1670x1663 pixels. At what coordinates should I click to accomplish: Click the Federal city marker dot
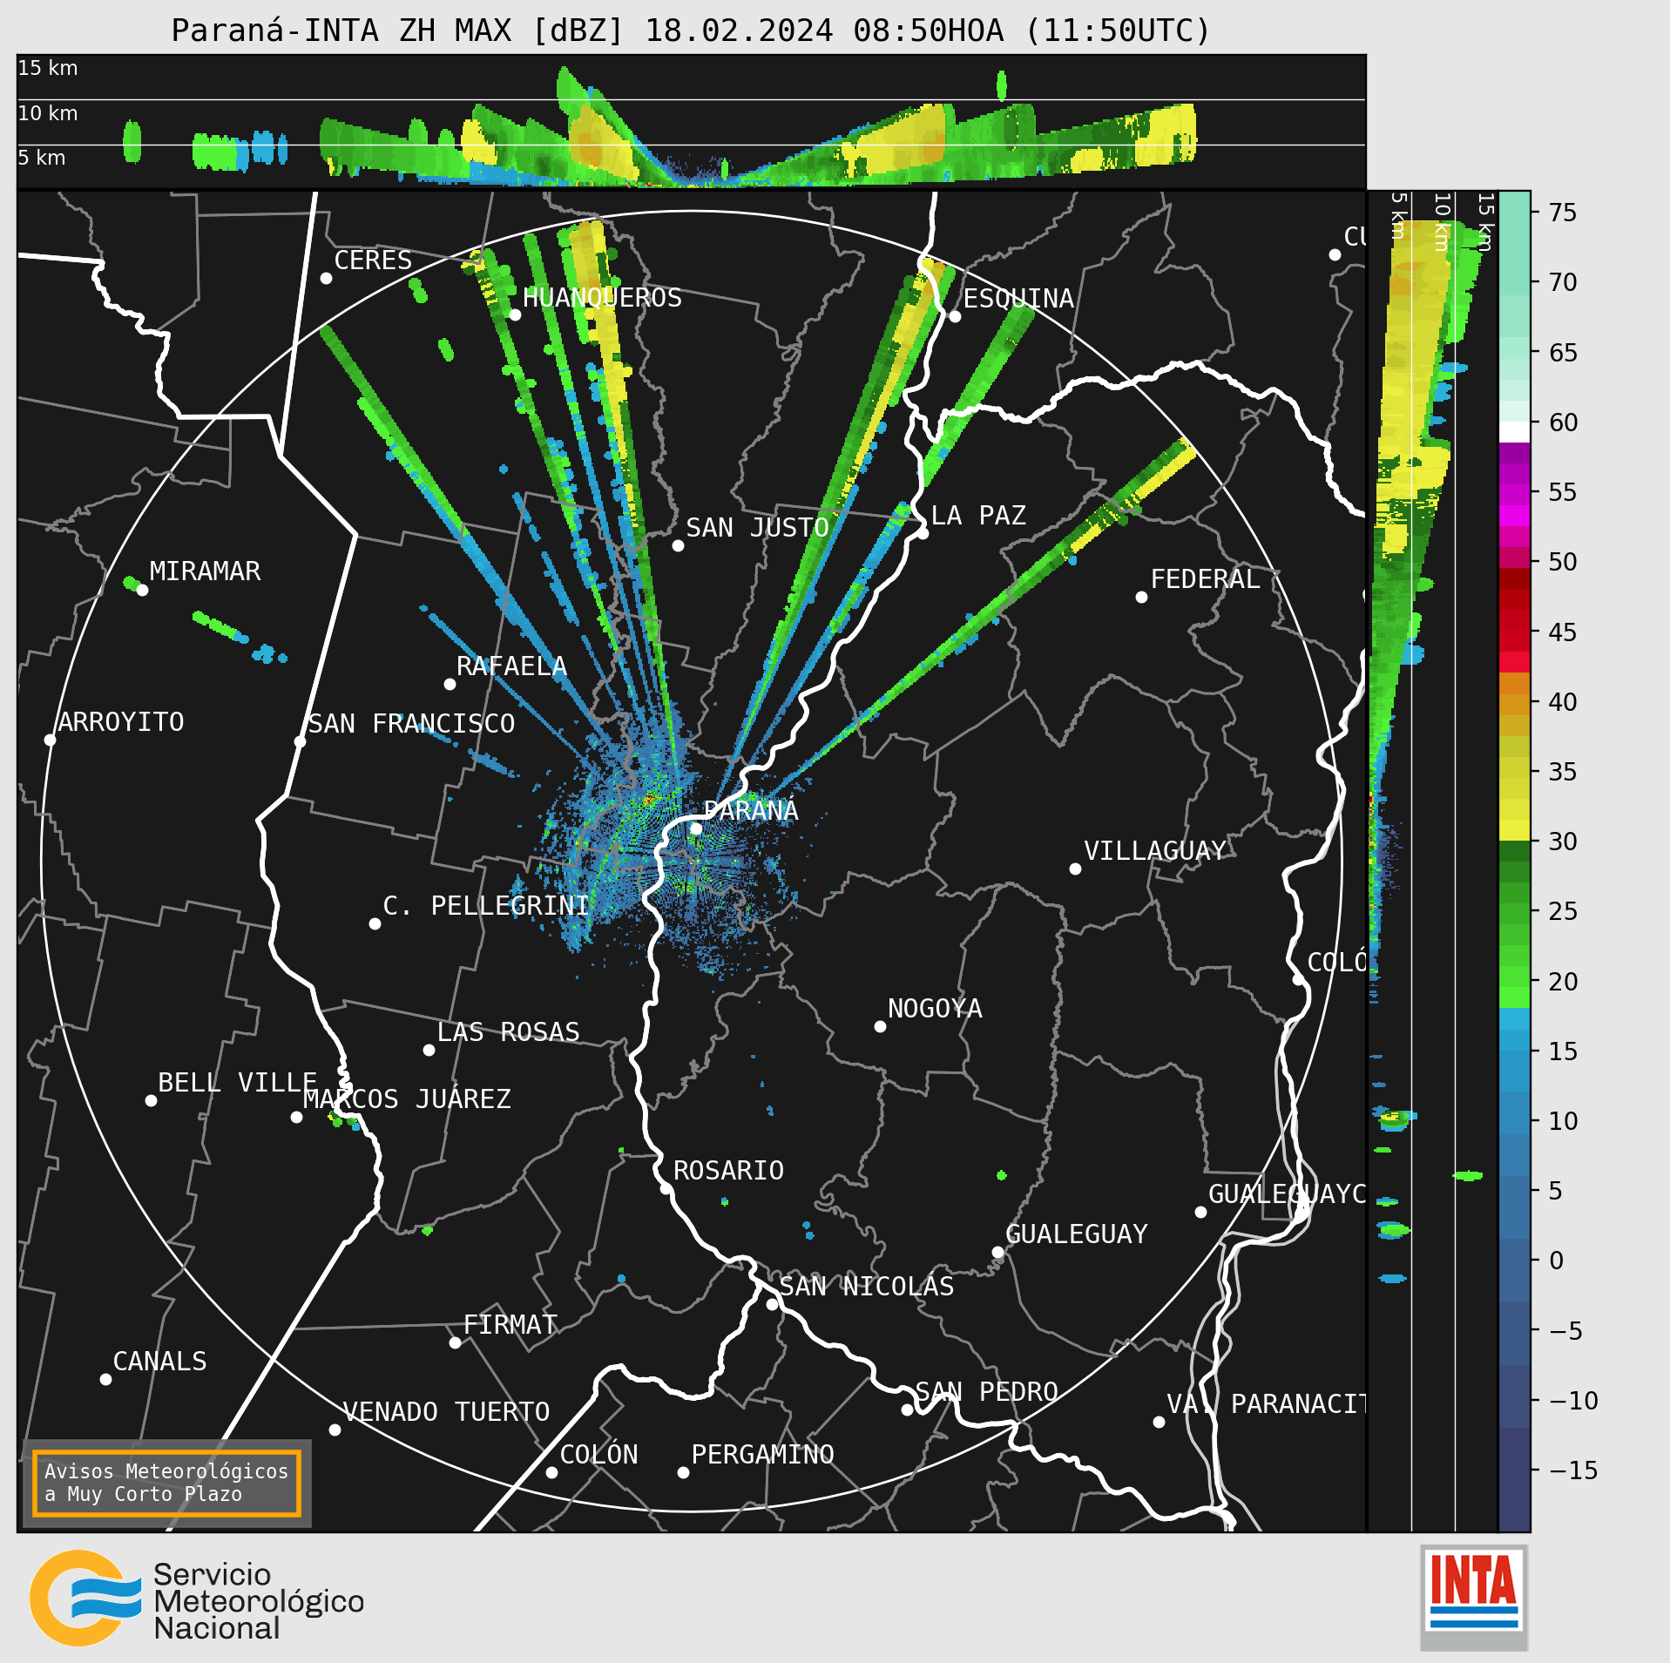click(x=1141, y=597)
